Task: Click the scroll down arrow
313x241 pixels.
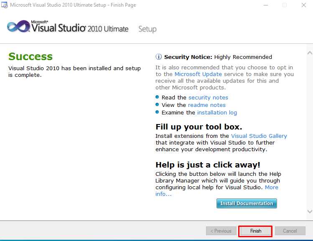Action: [x=310, y=211]
